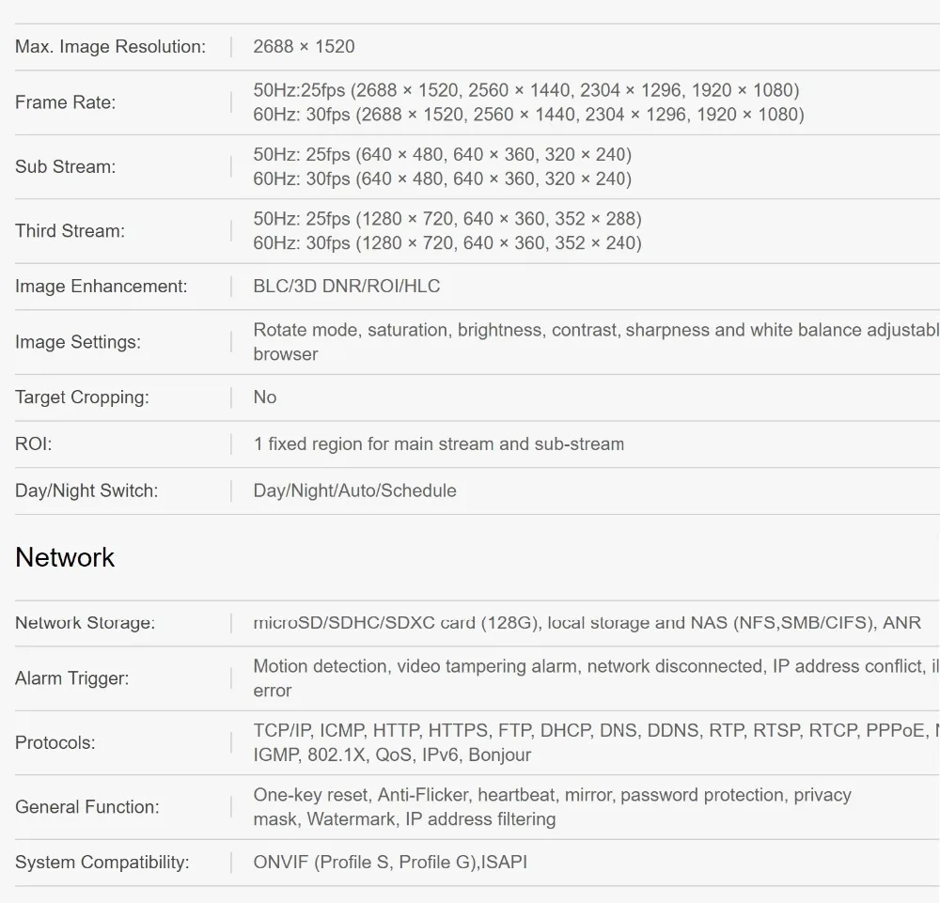This screenshot has height=903, width=940.
Task: Select the TCP/IP protocols list text
Action: [x=597, y=742]
